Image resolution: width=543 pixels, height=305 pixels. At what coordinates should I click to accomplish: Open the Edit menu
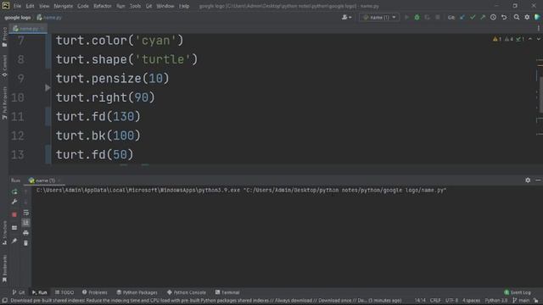(x=31, y=6)
